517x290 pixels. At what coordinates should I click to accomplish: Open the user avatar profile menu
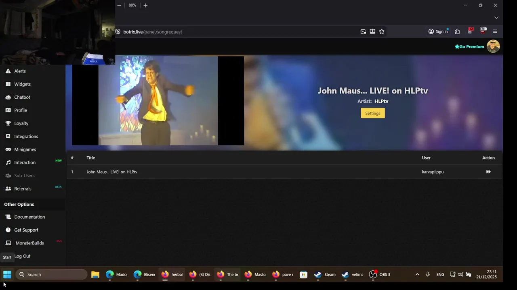point(493,46)
